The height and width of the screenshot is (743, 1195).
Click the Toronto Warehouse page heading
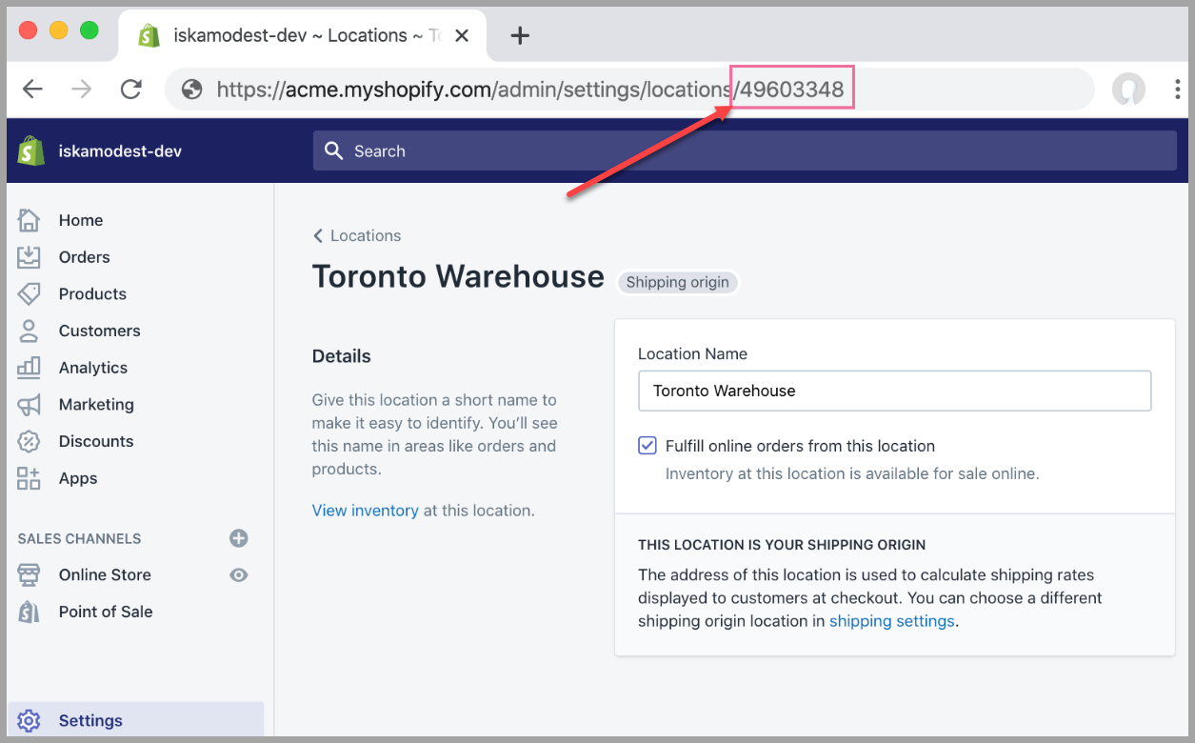458,276
